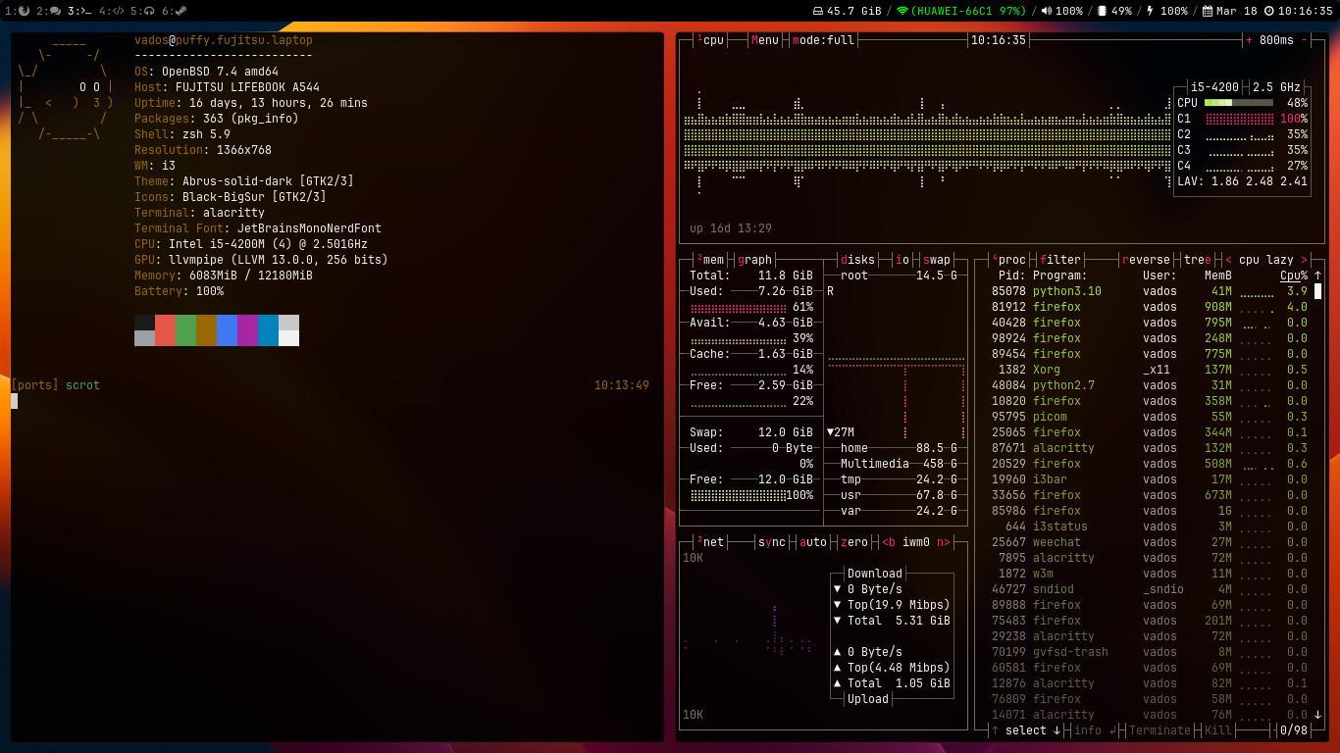
Task: Click the left arrow before cpu lazy sort
Action: (x=1228, y=260)
